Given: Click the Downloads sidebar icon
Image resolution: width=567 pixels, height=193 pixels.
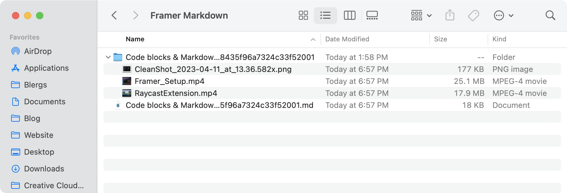Looking at the screenshot, I should pos(16,169).
